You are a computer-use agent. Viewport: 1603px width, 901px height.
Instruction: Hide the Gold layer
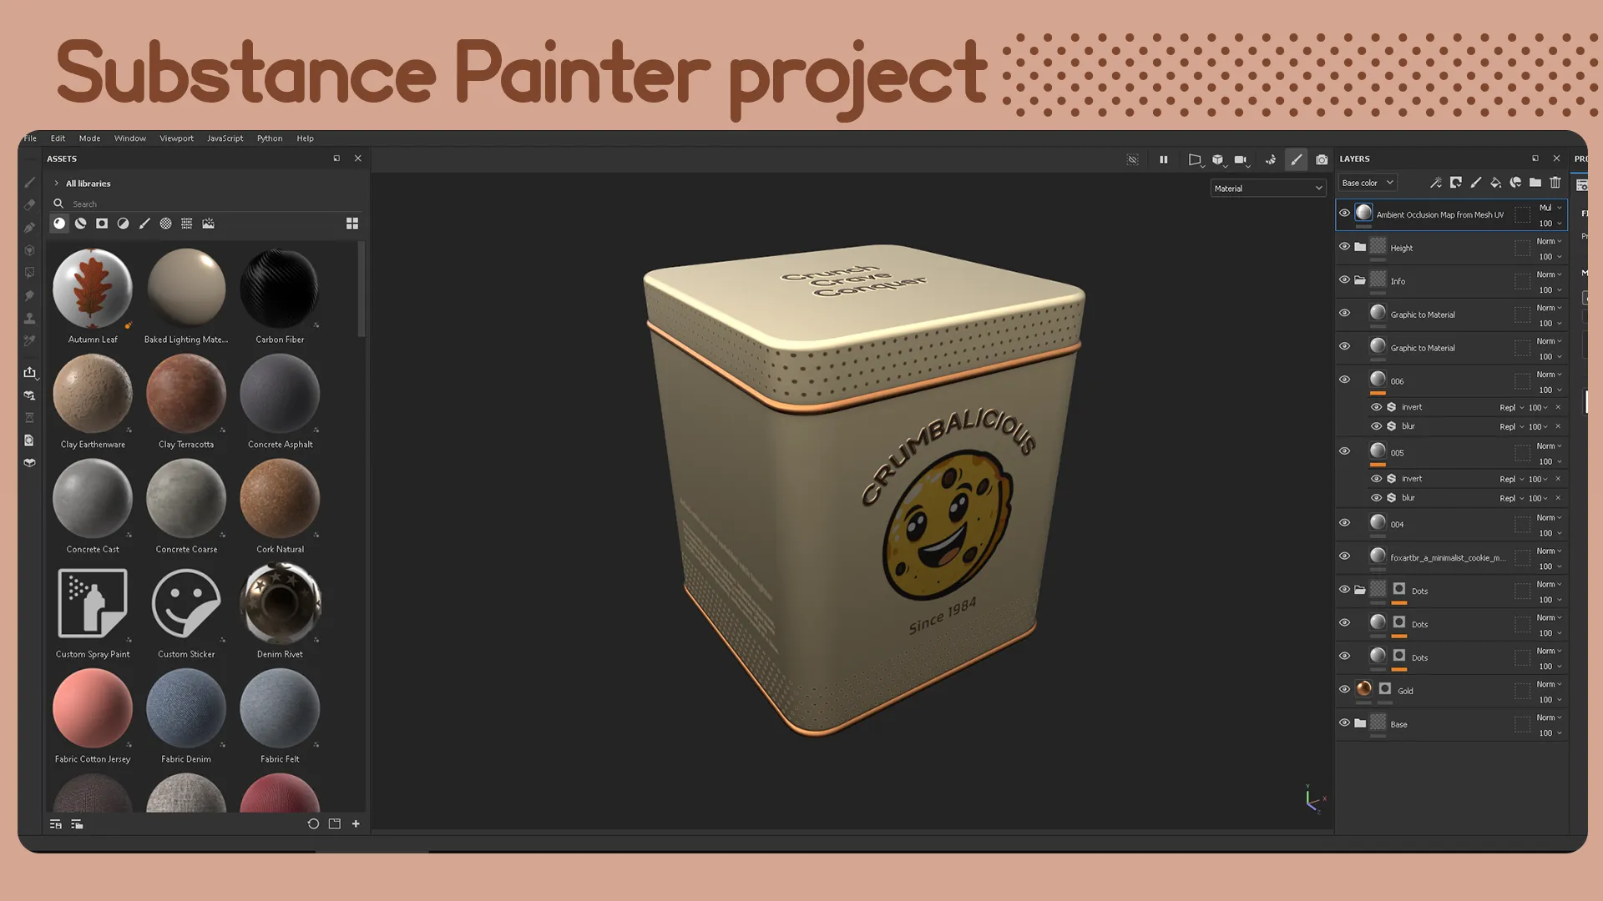(1344, 690)
